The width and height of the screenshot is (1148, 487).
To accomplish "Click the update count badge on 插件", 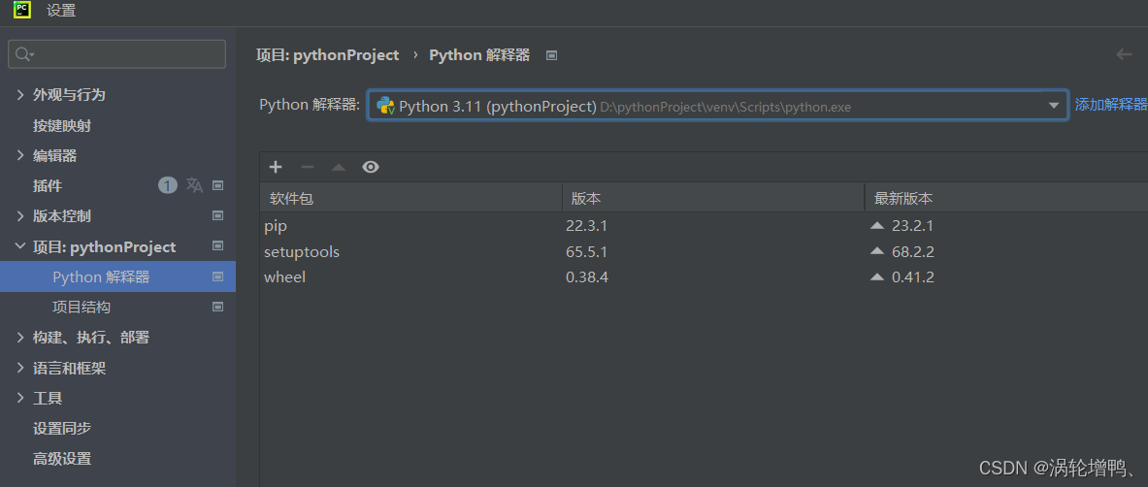I will point(168,185).
